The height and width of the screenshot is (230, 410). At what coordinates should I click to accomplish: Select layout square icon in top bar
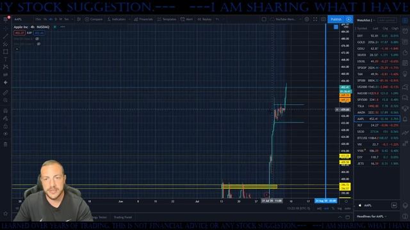(264, 19)
